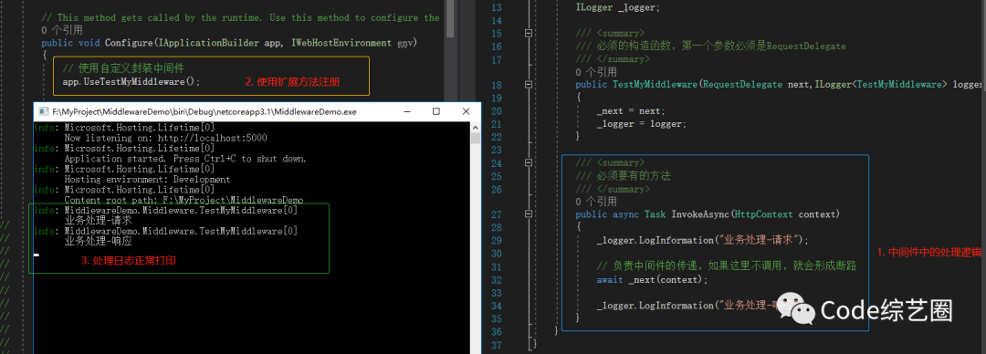The height and width of the screenshot is (354, 986).
Task: Open the reference count link above TestMyMiddleware constructor
Action: point(596,72)
